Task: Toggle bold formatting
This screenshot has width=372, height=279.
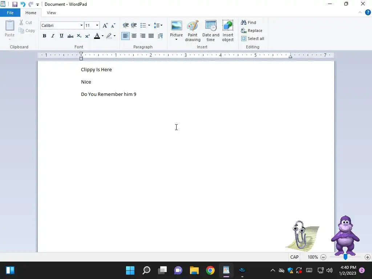Action: point(44,36)
